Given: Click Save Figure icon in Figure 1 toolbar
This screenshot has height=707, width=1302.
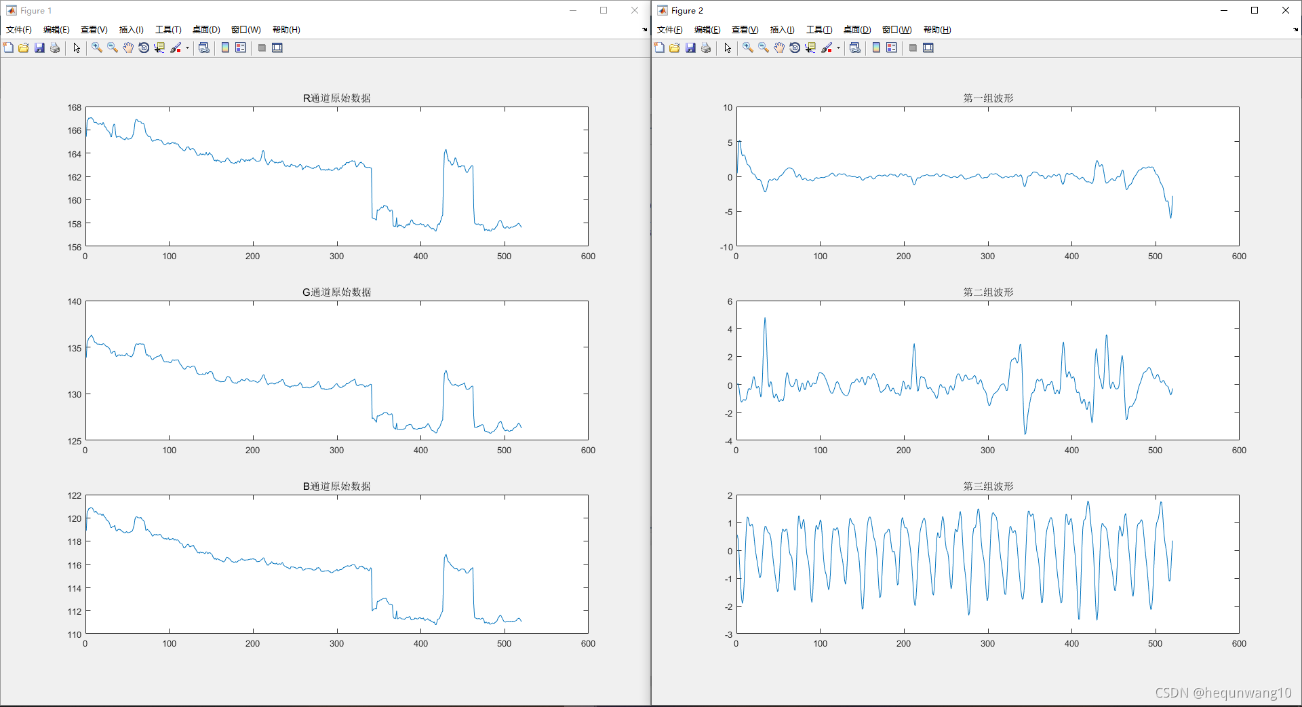Looking at the screenshot, I should tap(39, 47).
